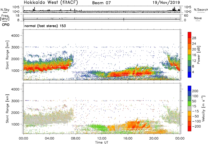Image resolution: width=208 pixels, height=144 pixels.
Task: Select the "Velocity [m s⁻¹]" colorbar title
Action: [x=203, y=108]
